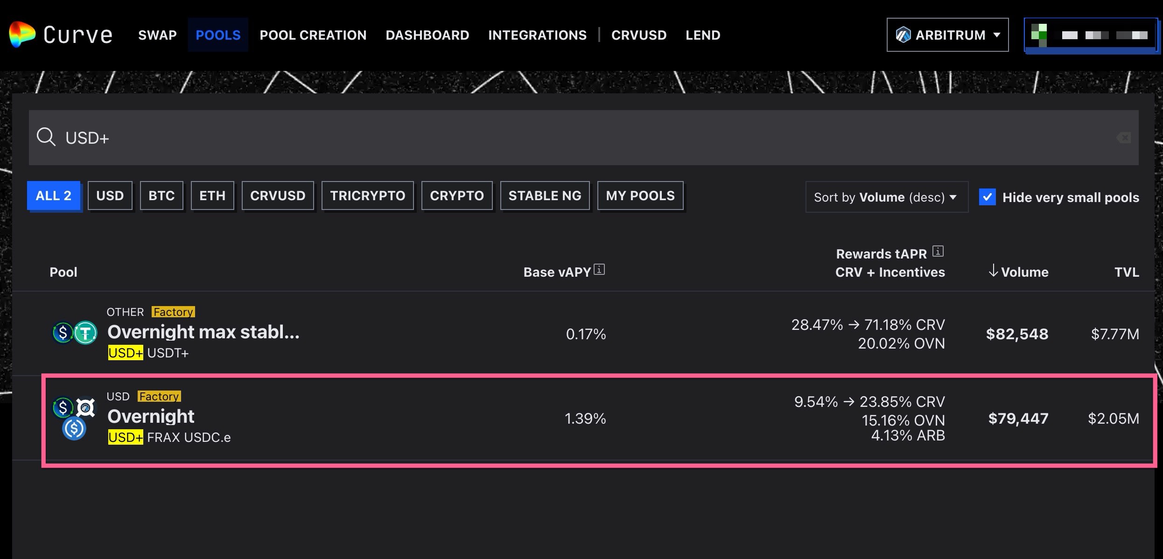This screenshot has height=559, width=1163.
Task: Go to the Dashboard menu item
Action: pyautogui.click(x=427, y=35)
